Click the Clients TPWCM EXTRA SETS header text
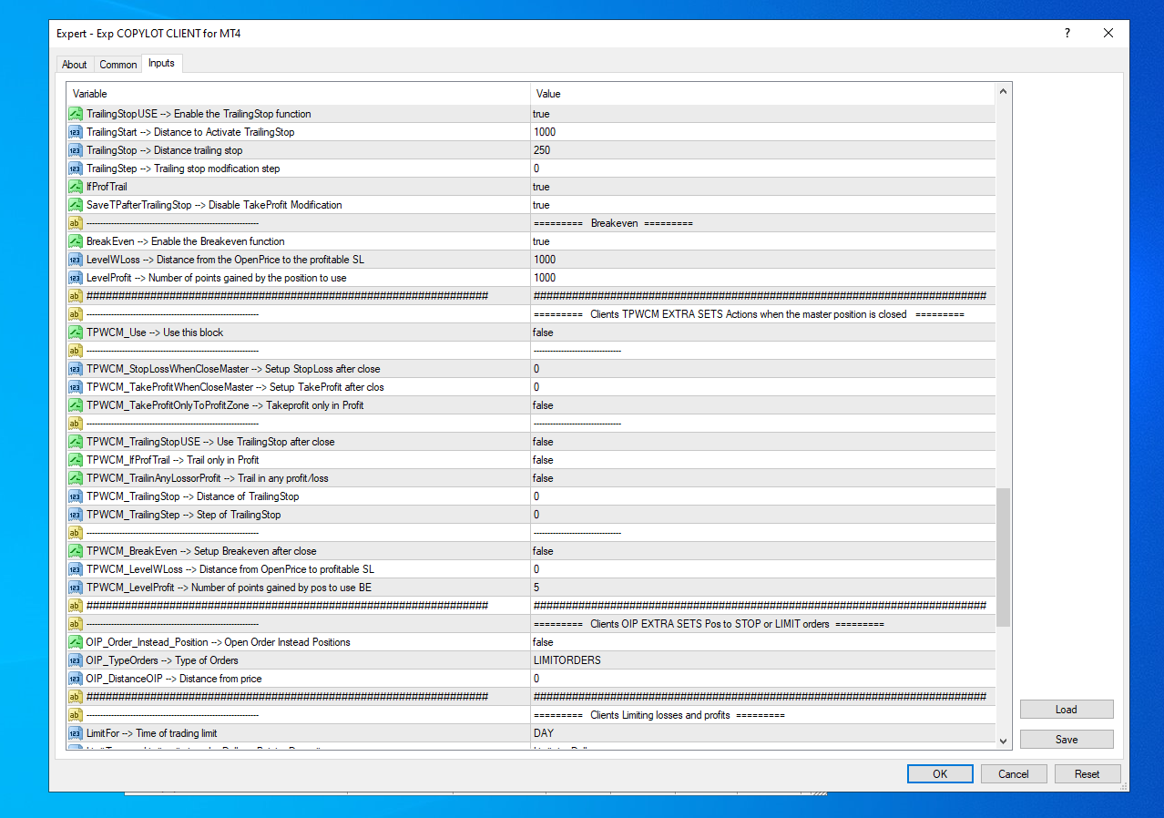The width and height of the screenshot is (1164, 818). (x=749, y=314)
